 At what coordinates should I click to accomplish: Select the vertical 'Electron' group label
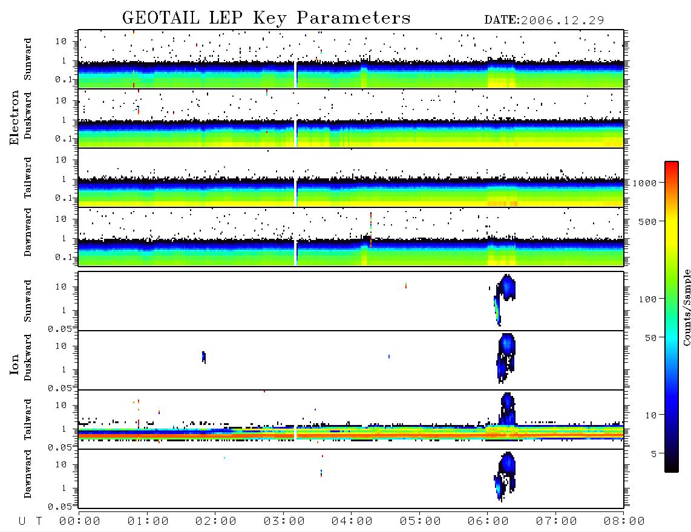pyautogui.click(x=15, y=117)
